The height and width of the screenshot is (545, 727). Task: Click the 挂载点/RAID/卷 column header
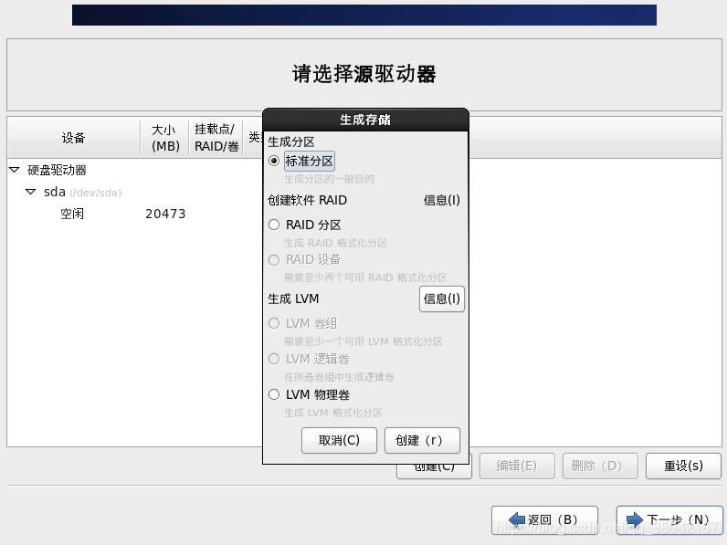tap(216, 138)
